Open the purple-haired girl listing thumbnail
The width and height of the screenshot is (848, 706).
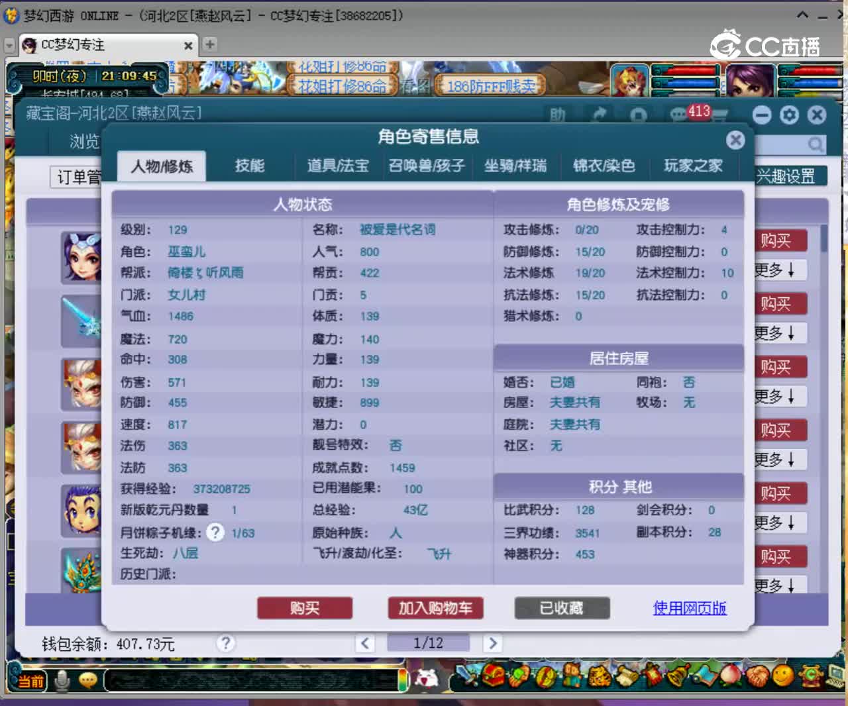pyautogui.click(x=81, y=257)
